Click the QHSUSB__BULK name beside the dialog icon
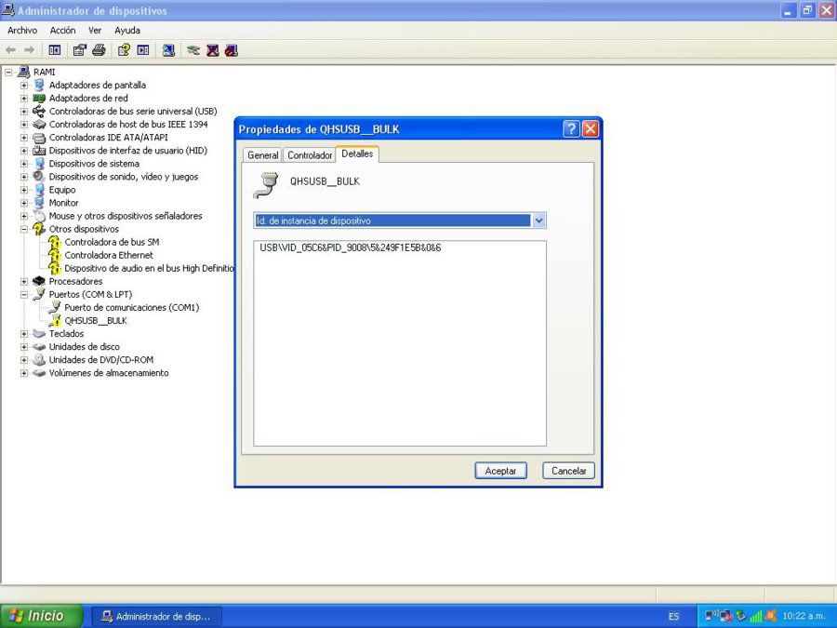837x628 pixels. tap(325, 181)
